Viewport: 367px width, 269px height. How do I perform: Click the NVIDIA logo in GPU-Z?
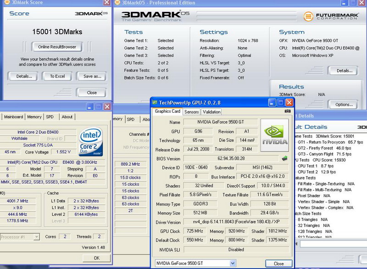point(274,135)
